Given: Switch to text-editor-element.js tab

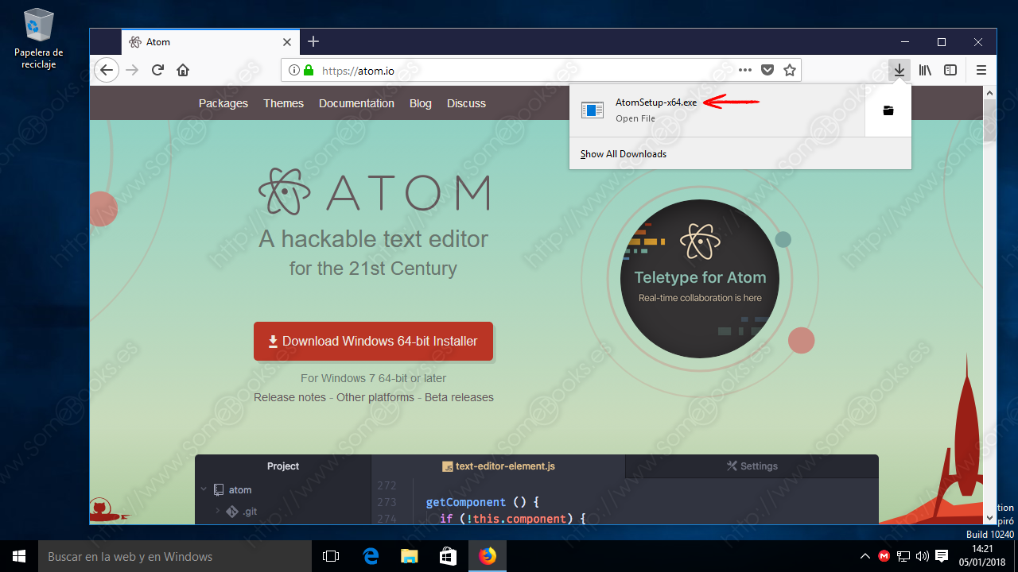Looking at the screenshot, I should tap(499, 466).
